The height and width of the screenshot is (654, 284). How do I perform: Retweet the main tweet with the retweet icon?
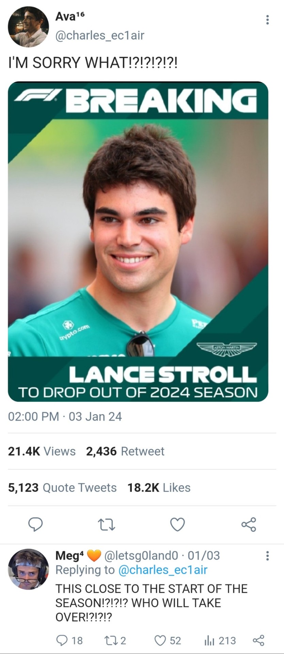click(x=106, y=525)
